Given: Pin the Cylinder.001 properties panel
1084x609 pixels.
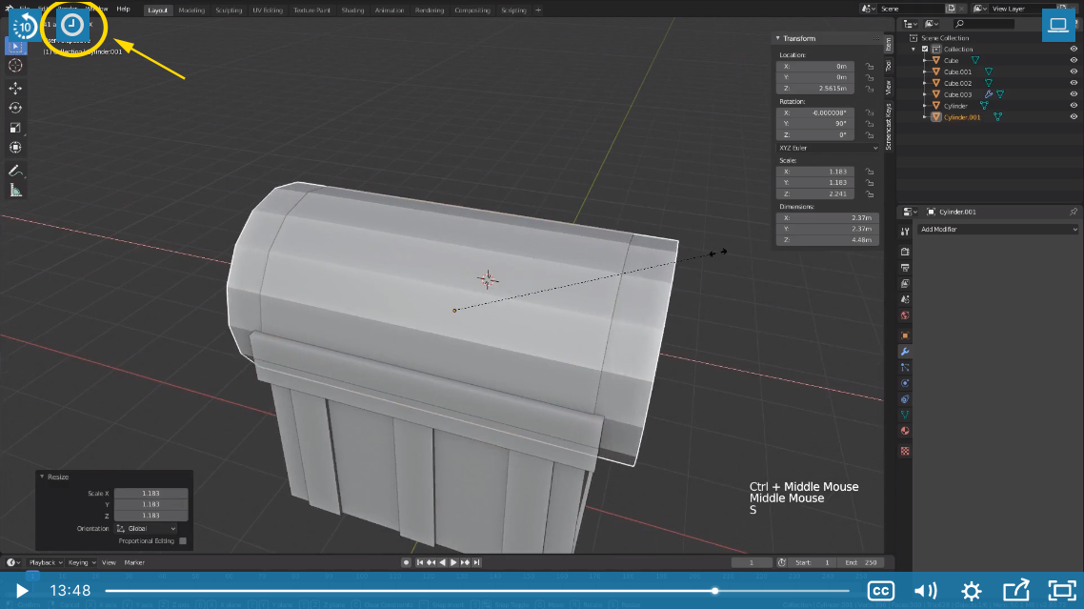Looking at the screenshot, I should pyautogui.click(x=1073, y=212).
